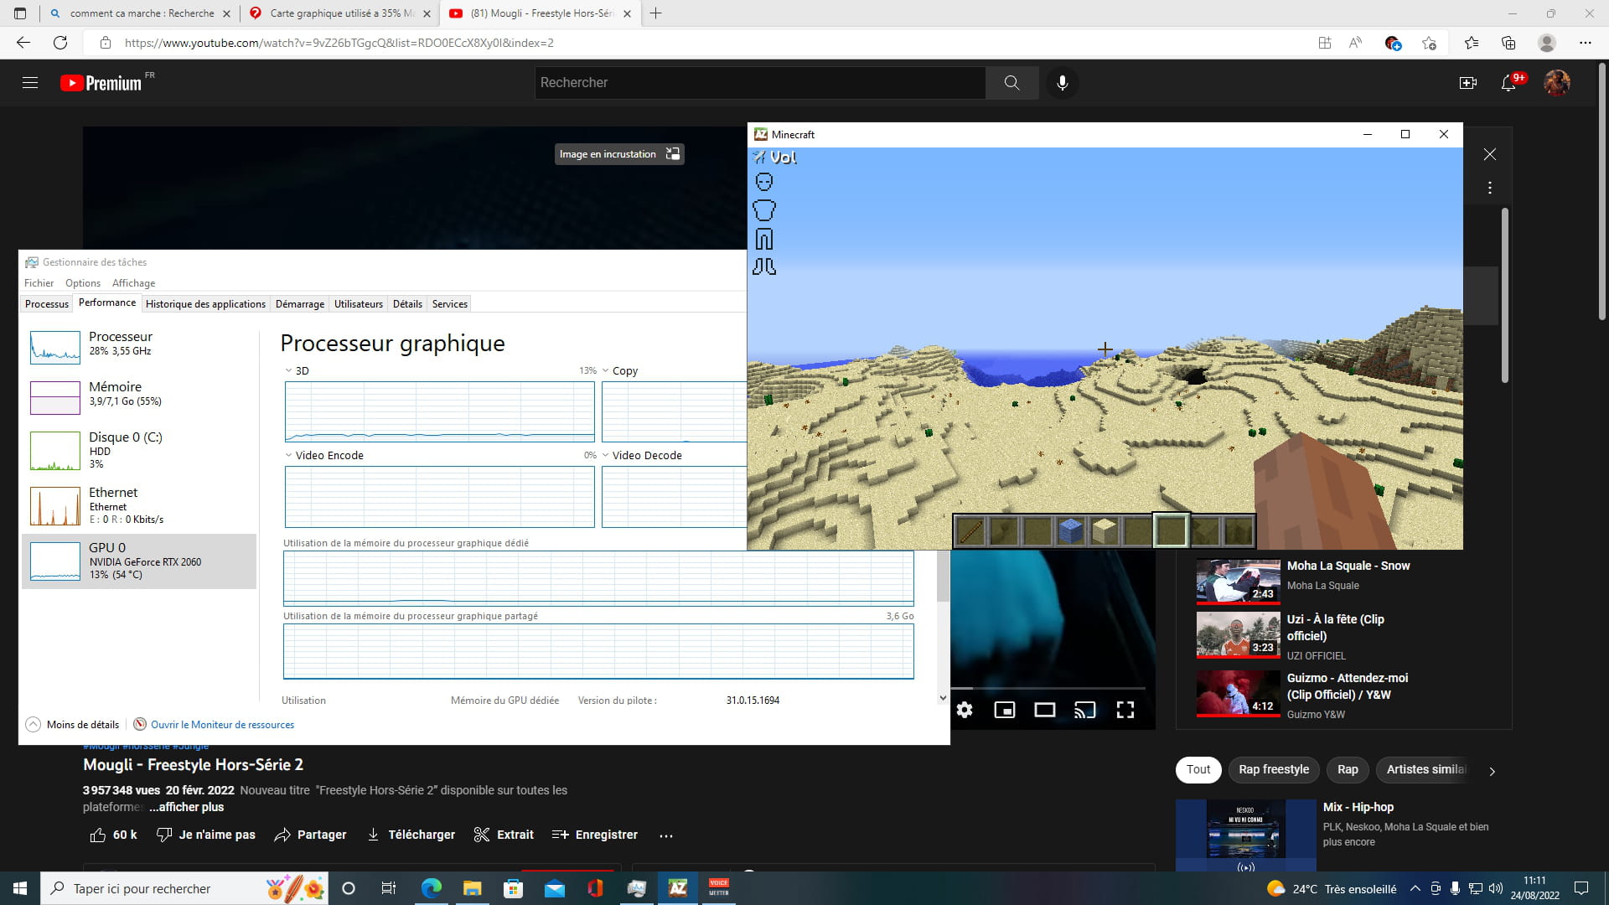The width and height of the screenshot is (1609, 905).
Task: Open YouTube notifications bell
Action: click(x=1508, y=82)
